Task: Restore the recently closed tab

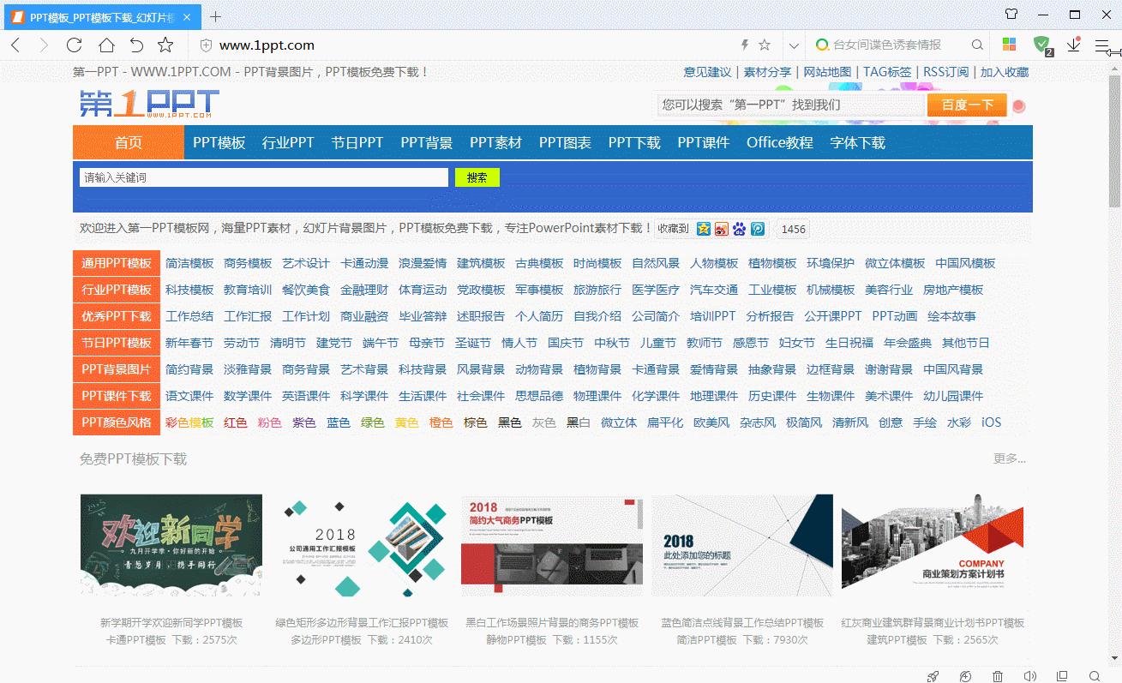Action: tap(136, 45)
